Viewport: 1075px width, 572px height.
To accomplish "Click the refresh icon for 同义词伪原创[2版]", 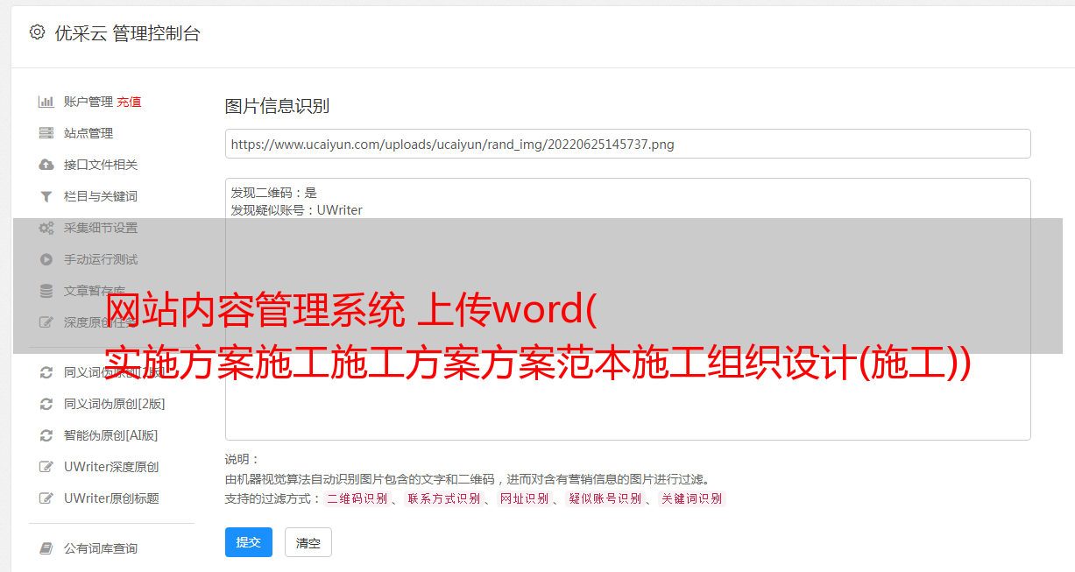I will coord(46,404).
